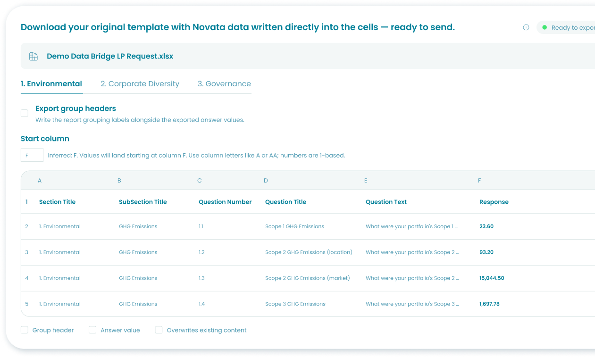Select the response value 15,044.50
The image size is (595, 357).
click(492, 278)
